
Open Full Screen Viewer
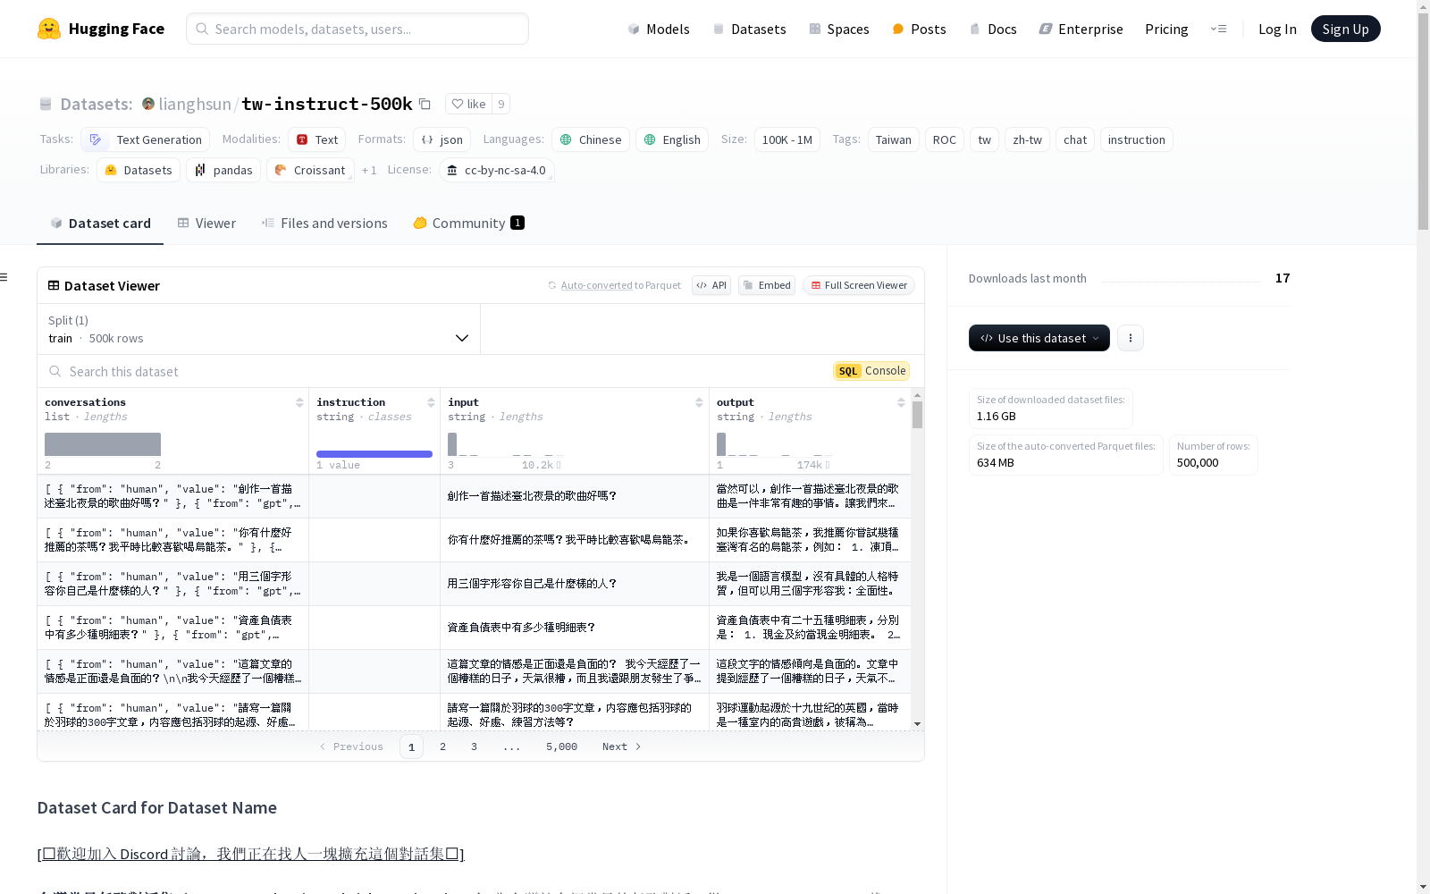click(x=859, y=285)
